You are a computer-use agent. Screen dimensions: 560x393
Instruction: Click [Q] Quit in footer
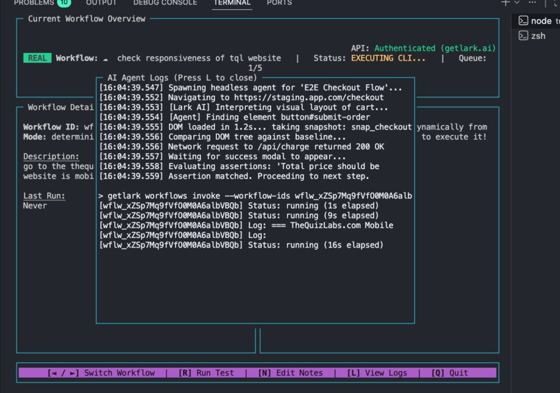[x=450, y=373]
